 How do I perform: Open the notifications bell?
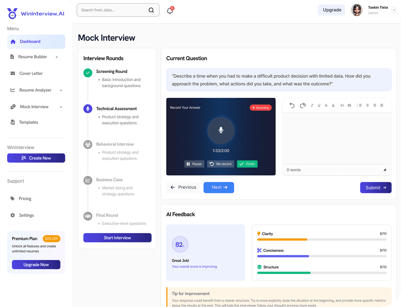pos(170,11)
